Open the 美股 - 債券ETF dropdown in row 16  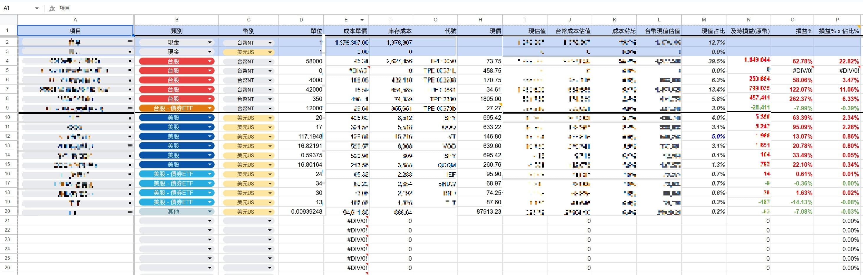[x=210, y=174]
